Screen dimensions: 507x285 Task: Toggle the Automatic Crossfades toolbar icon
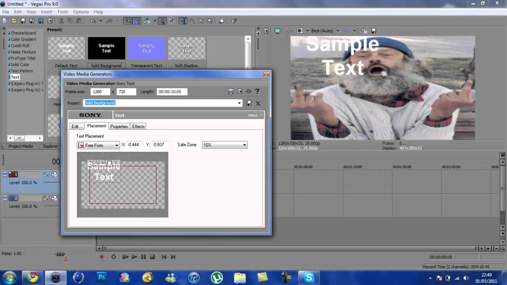137,21
